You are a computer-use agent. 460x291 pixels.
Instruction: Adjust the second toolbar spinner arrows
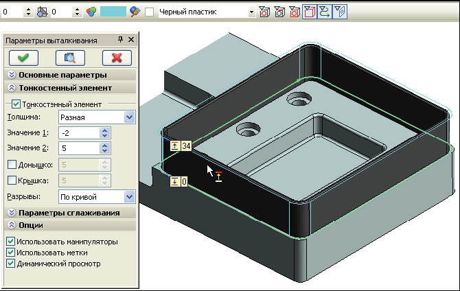click(x=77, y=12)
